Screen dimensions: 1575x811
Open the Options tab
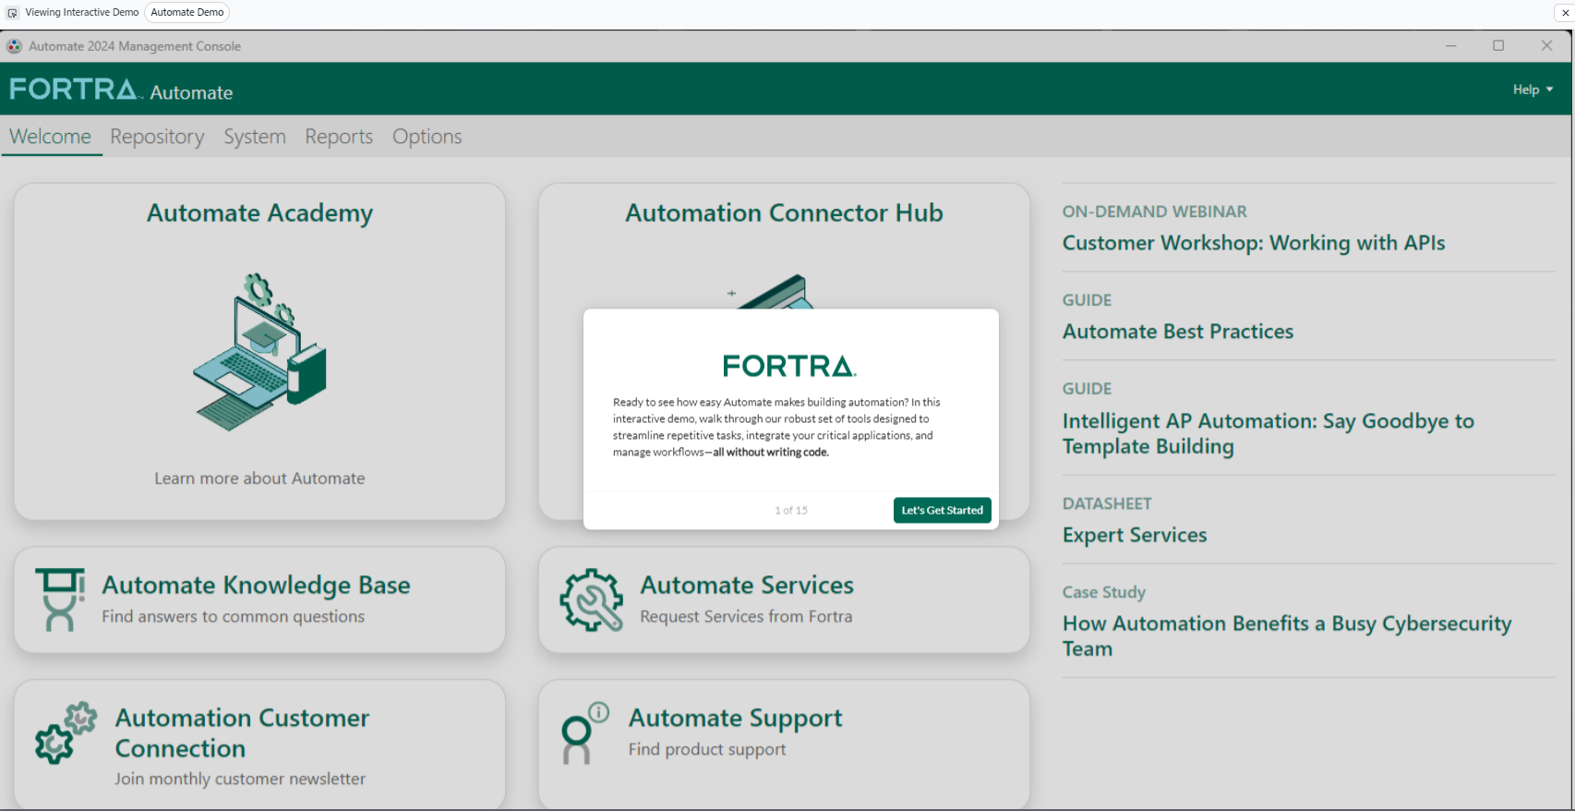point(427,137)
